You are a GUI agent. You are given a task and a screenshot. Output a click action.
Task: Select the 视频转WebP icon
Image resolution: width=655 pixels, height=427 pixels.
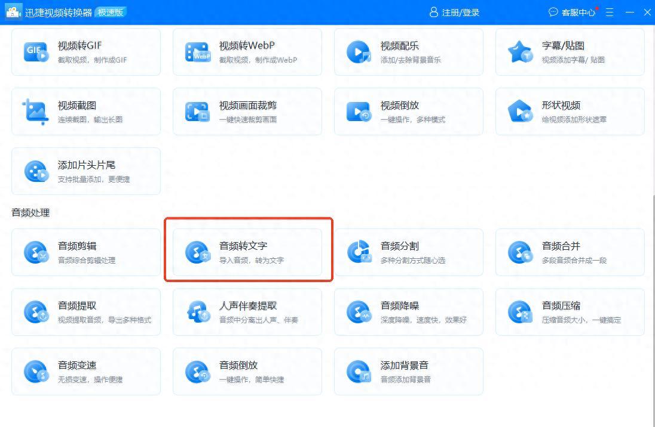tap(197, 52)
